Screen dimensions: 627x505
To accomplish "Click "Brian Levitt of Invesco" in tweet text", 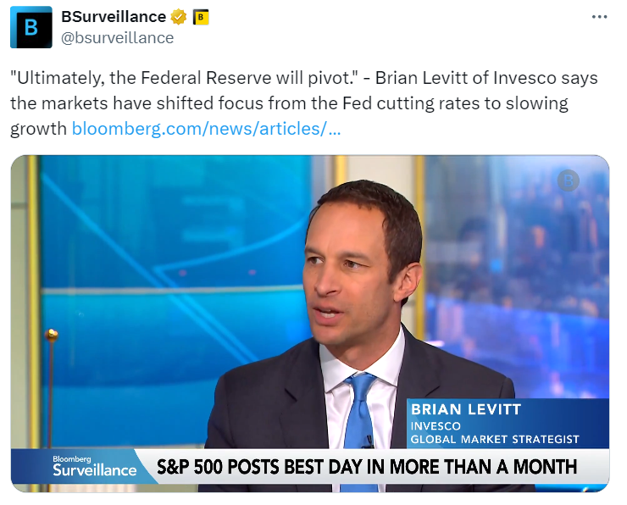I will tap(462, 78).
